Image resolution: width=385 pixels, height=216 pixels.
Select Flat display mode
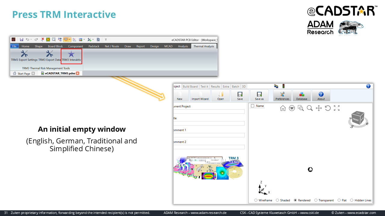coord(342,200)
